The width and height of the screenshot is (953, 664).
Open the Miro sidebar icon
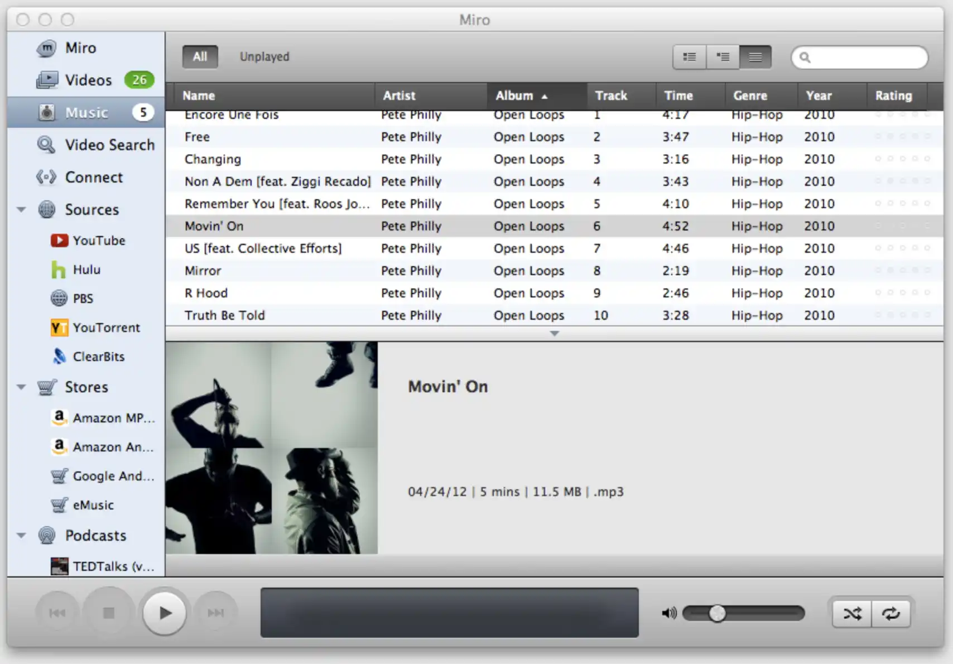tap(46, 48)
